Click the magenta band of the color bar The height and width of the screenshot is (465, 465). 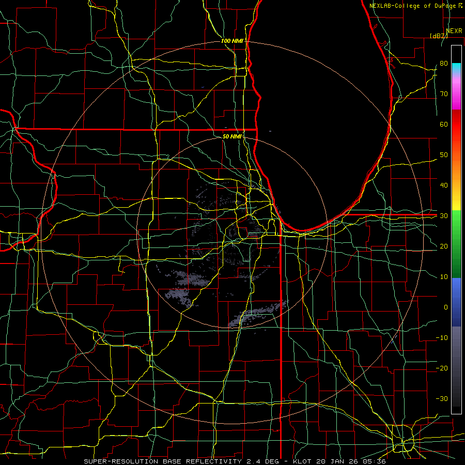[x=456, y=94]
